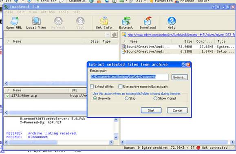
Task: Open the Edit menu
Action: pyautogui.click(x=21, y=12)
